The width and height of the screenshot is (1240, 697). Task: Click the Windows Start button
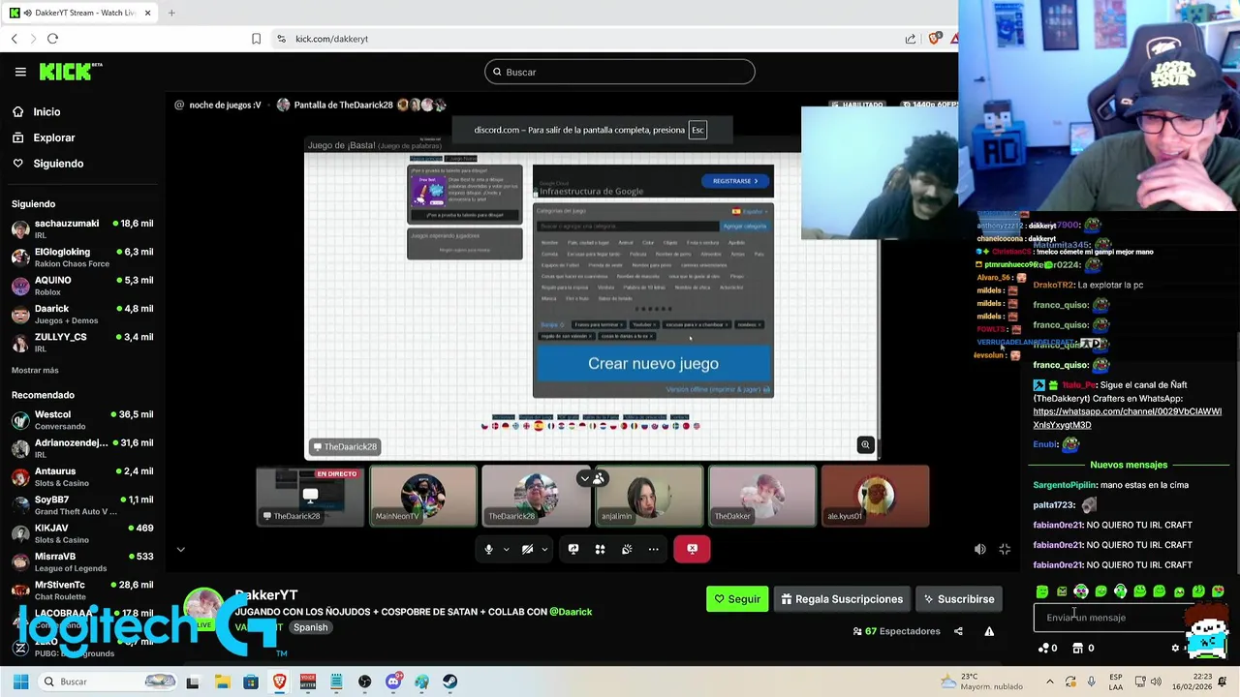[20, 682]
